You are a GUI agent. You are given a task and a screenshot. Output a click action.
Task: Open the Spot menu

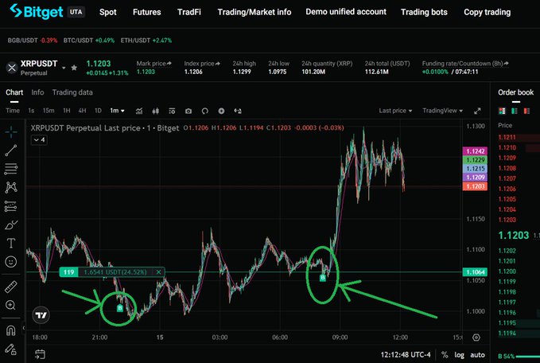click(x=108, y=12)
